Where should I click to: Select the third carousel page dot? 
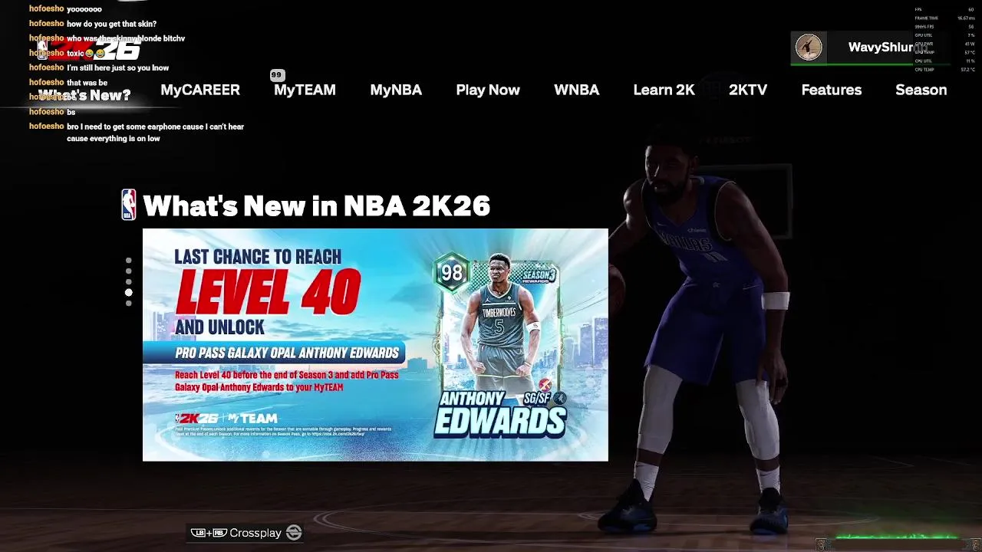[128, 282]
